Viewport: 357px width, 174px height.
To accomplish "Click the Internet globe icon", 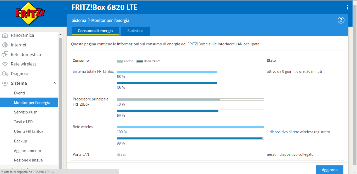I will tap(5, 45).
